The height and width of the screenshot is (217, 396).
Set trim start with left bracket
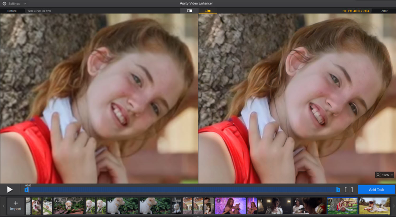tap(346, 190)
